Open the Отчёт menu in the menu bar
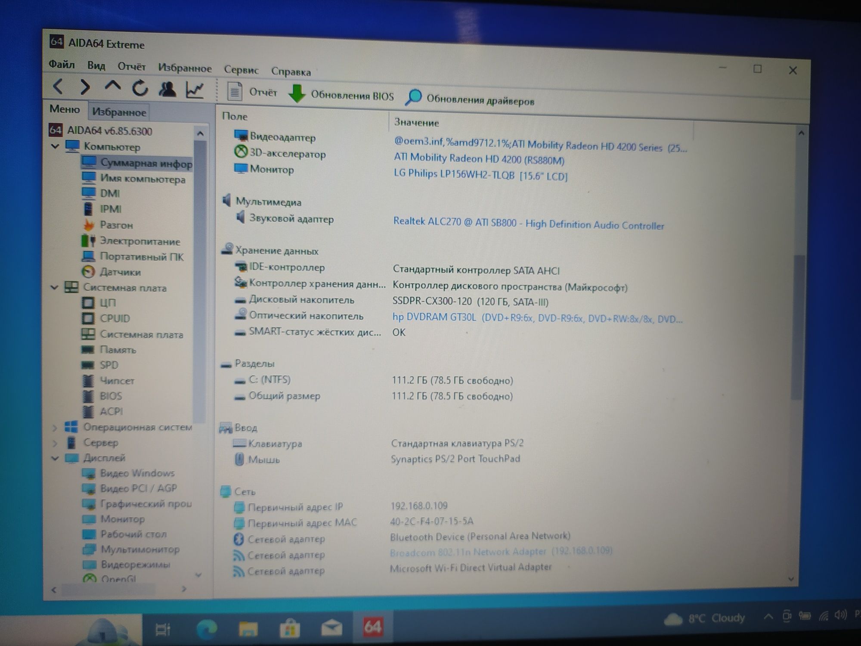 coord(131,67)
